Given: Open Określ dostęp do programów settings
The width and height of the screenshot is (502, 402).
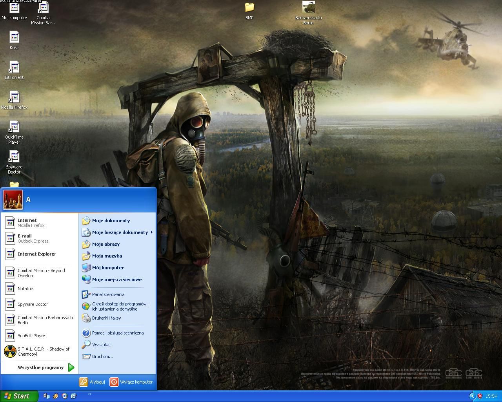Looking at the screenshot, I should (117, 306).
